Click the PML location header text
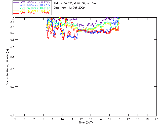Viewport: 161px width, 129px height. click(x=75, y=4)
